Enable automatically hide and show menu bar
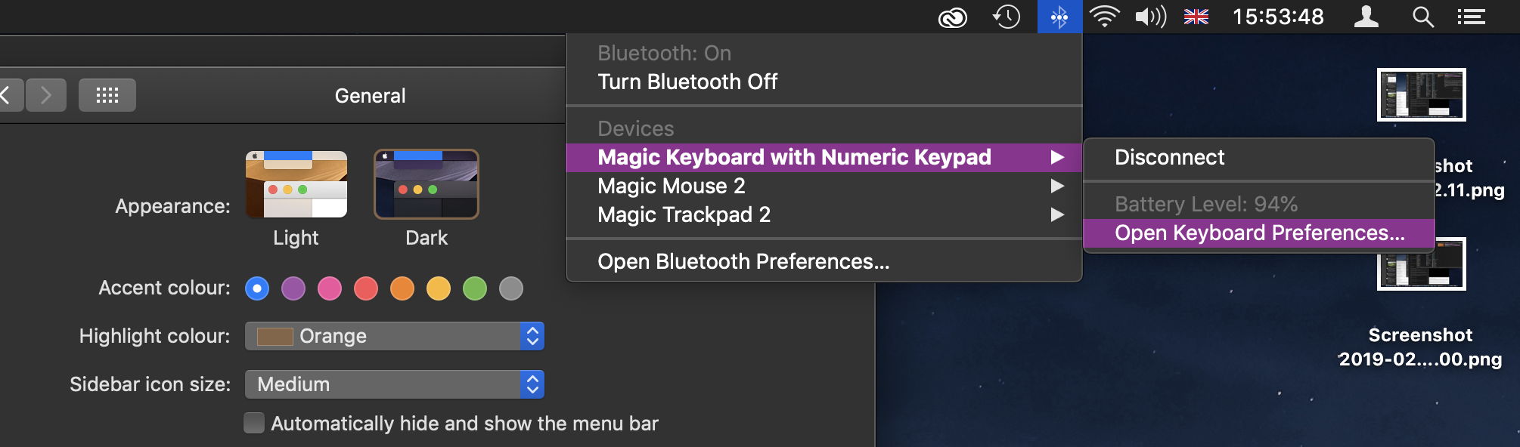The image size is (1520, 447). click(x=254, y=424)
